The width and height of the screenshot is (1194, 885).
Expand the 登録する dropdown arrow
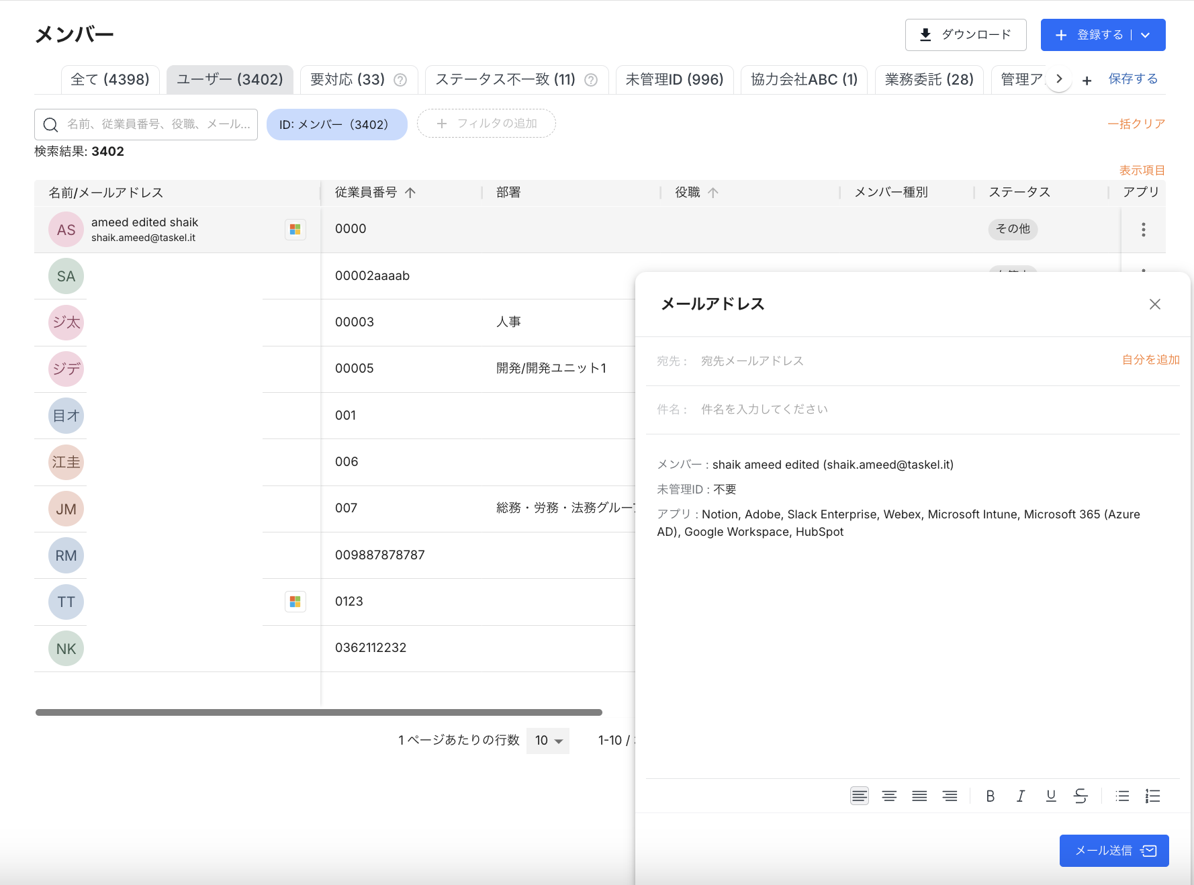[x=1146, y=35]
